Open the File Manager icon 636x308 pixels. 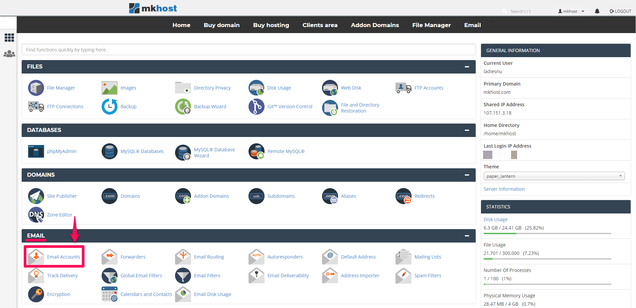click(36, 88)
